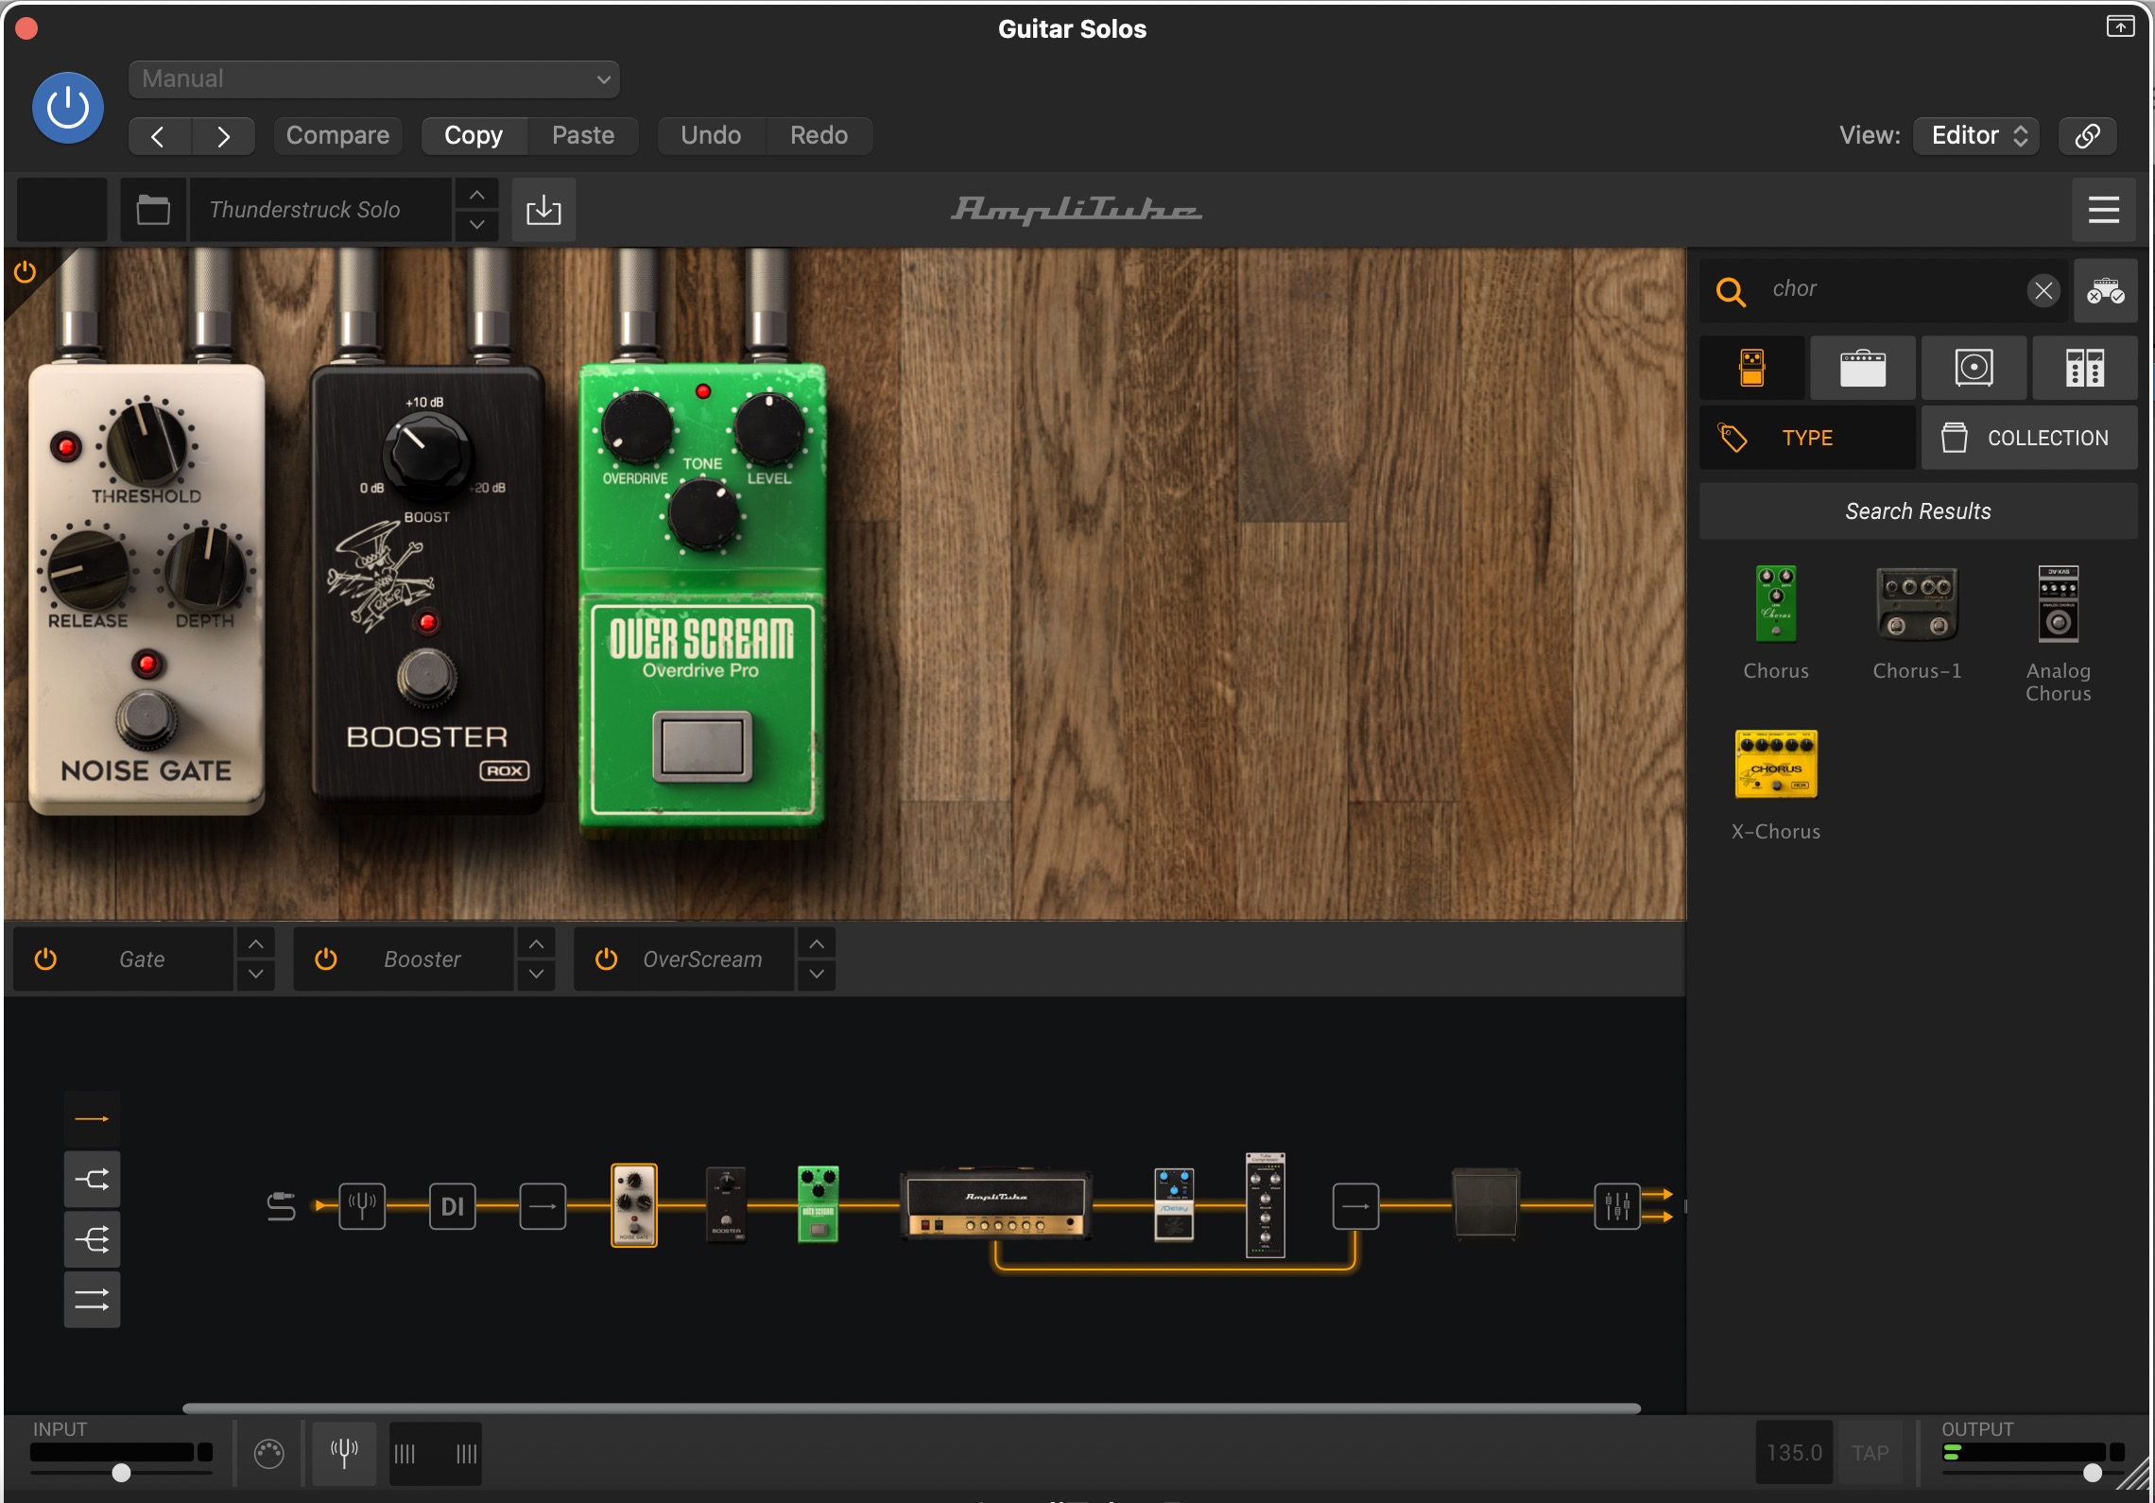Open the tuner block in chain
Image resolution: width=2155 pixels, height=1503 pixels.
click(x=362, y=1206)
